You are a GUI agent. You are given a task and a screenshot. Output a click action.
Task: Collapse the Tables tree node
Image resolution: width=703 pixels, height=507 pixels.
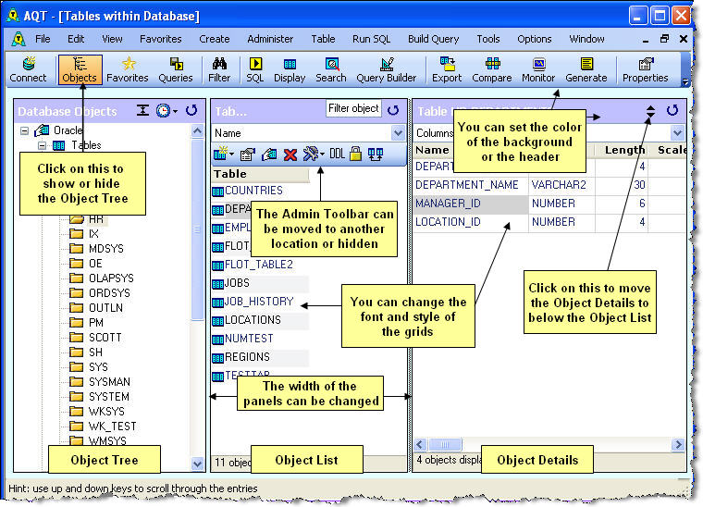(43, 145)
